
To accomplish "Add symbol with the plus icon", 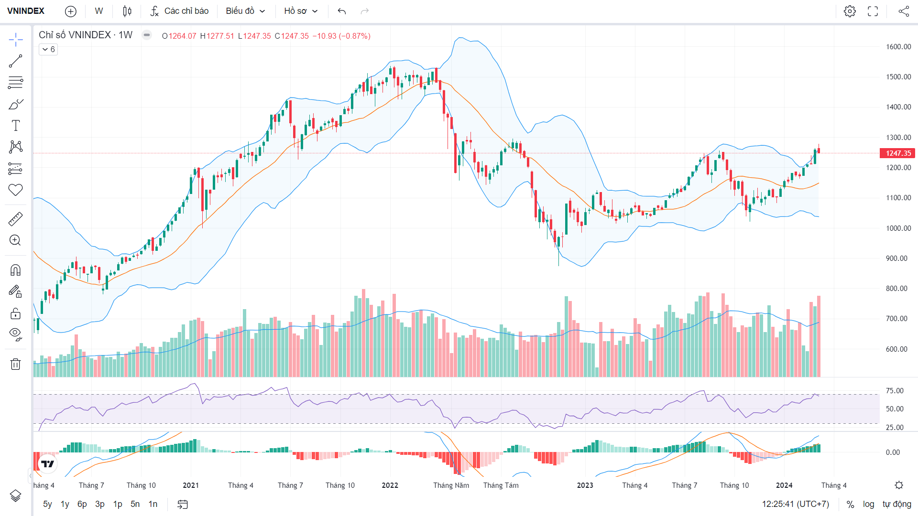I will pyautogui.click(x=71, y=11).
